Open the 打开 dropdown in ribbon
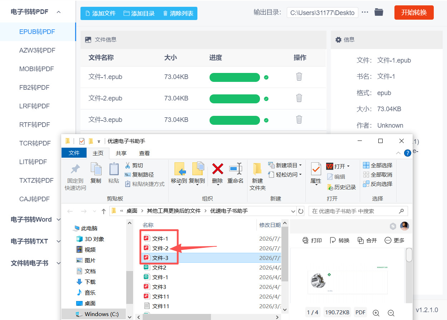 tap(338, 166)
